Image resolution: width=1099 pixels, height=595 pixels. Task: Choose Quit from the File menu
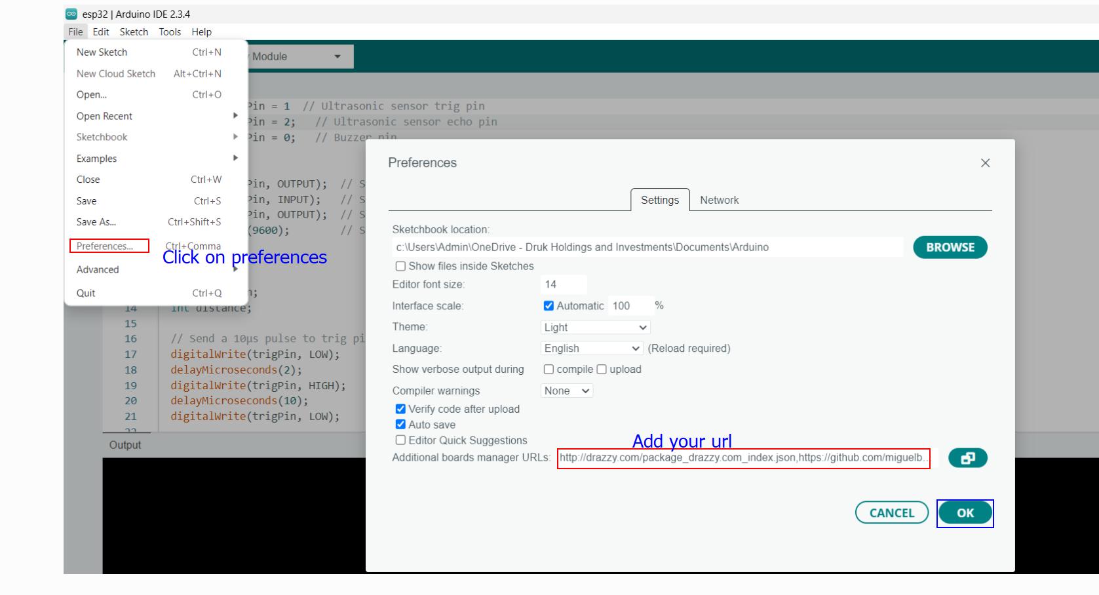pos(156,293)
